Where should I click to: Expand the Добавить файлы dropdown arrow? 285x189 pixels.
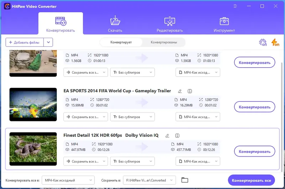click(x=48, y=42)
